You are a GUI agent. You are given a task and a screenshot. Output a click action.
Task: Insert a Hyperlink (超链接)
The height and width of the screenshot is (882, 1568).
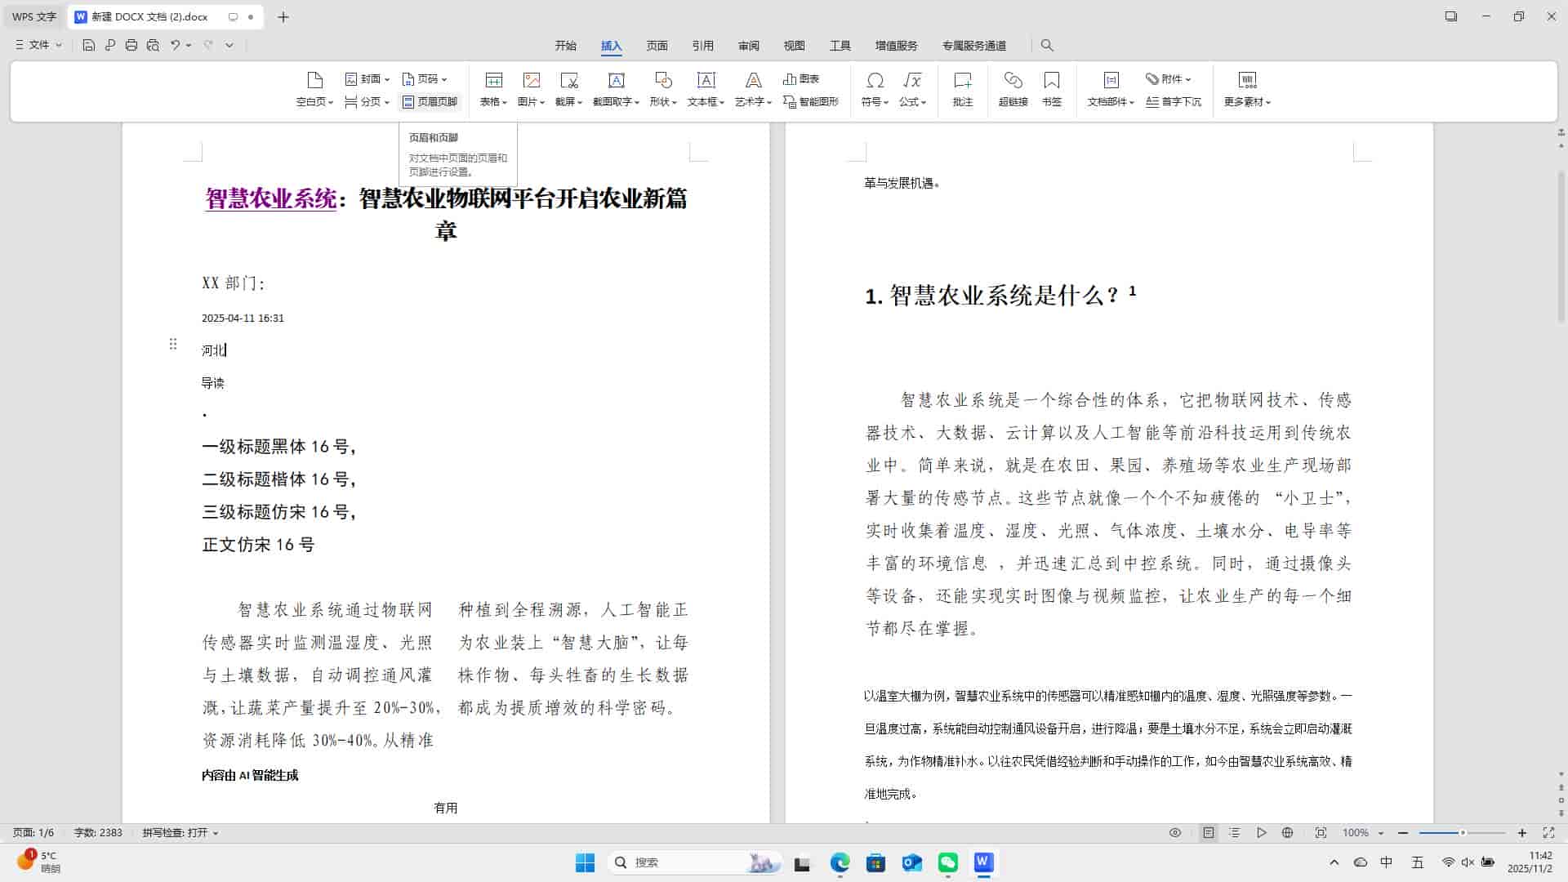[x=1013, y=89]
